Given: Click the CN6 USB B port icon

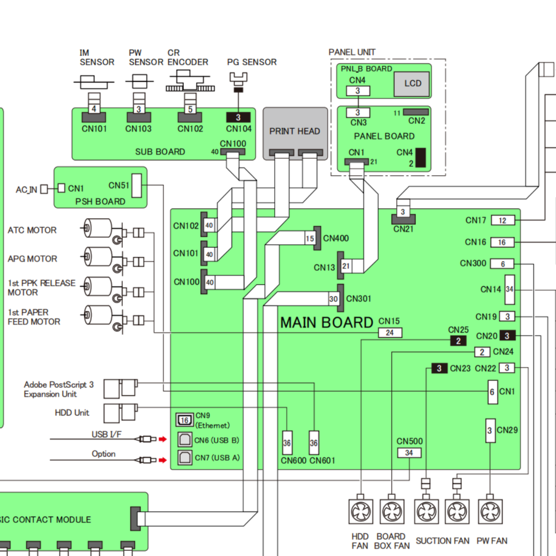Looking at the screenshot, I should click(185, 439).
